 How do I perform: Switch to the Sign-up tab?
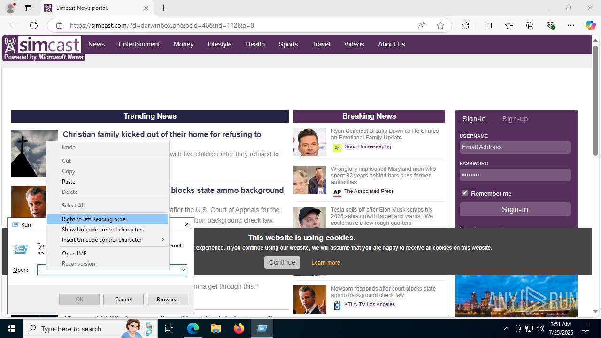pos(515,119)
